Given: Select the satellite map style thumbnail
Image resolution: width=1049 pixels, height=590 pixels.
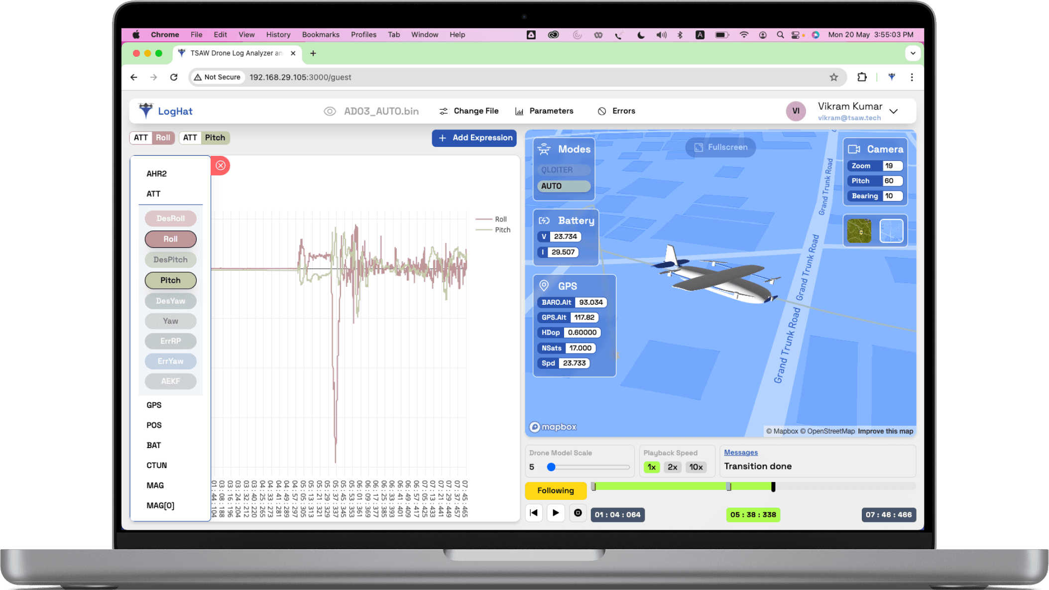Looking at the screenshot, I should click(859, 231).
